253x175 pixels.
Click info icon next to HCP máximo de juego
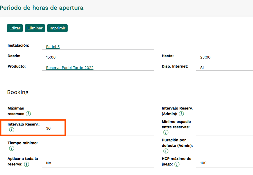[177, 164]
